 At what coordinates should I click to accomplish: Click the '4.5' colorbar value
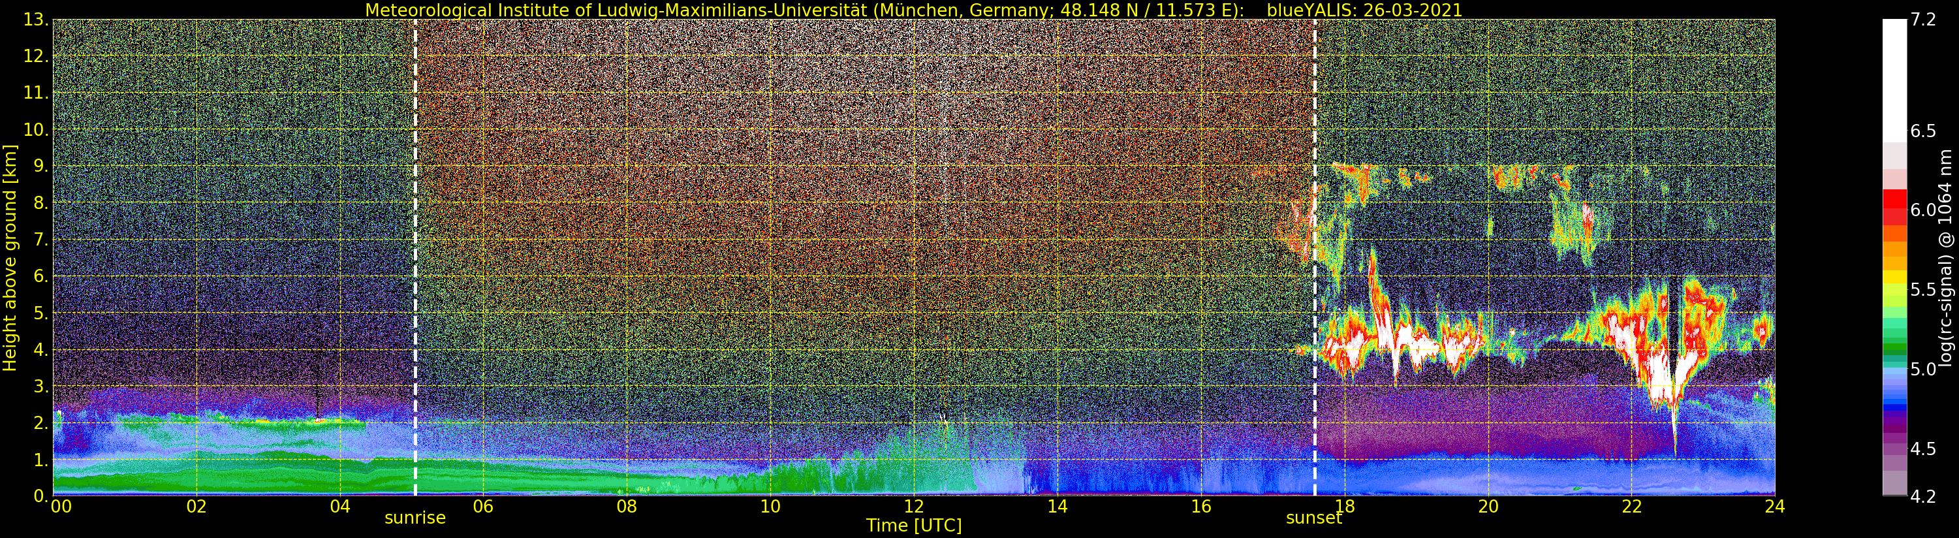pos(1923,448)
